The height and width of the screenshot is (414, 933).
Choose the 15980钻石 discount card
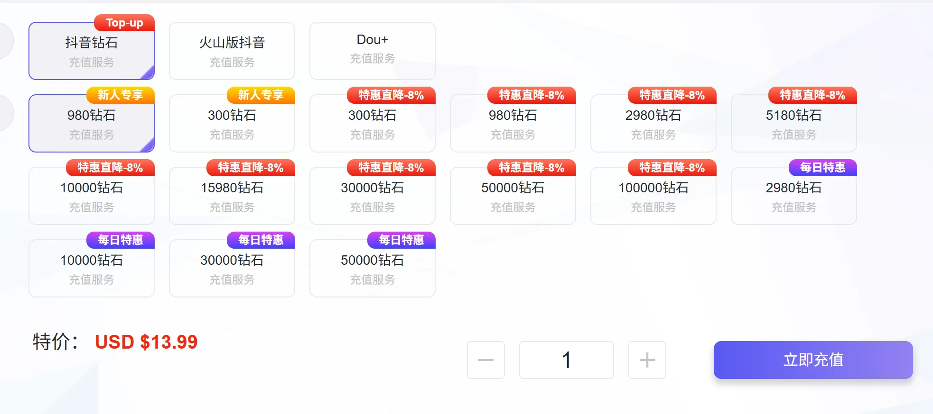coord(232,196)
